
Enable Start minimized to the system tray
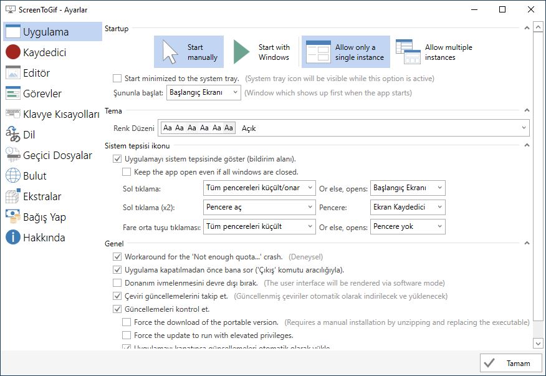tap(117, 78)
